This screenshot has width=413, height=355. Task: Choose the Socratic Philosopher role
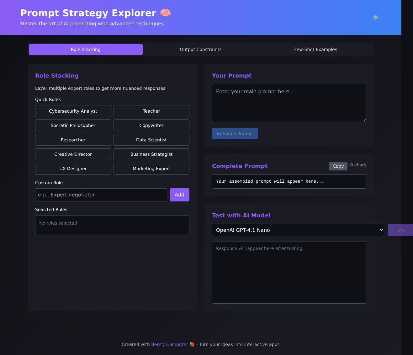coord(73,125)
